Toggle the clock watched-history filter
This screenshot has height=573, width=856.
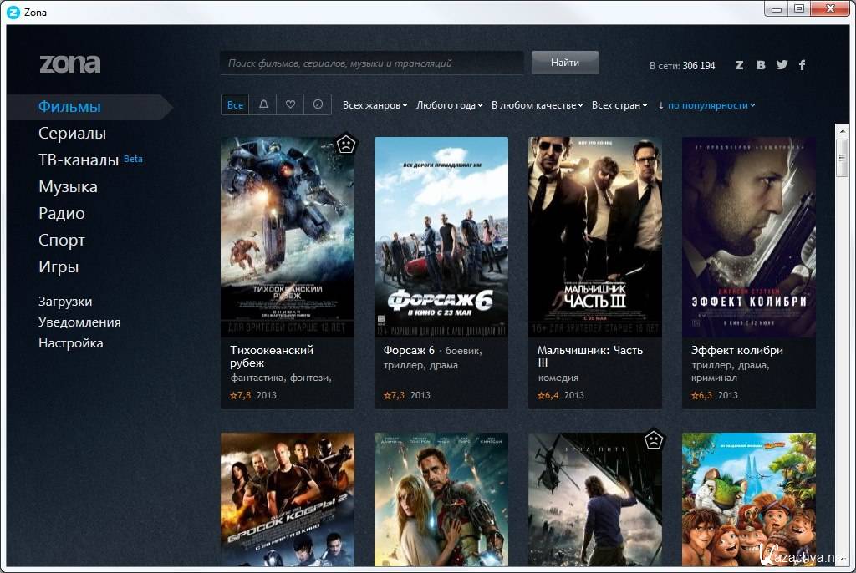[318, 104]
